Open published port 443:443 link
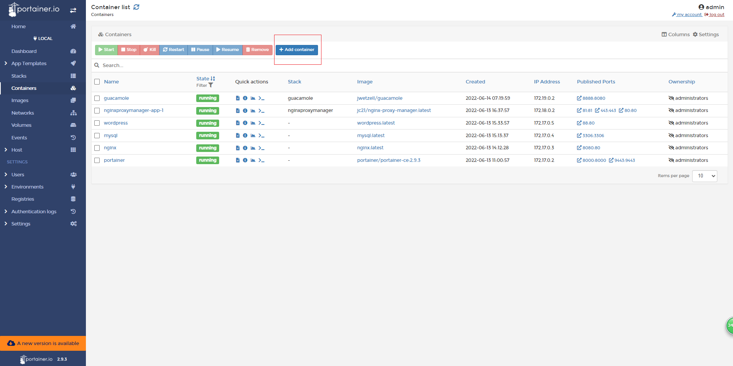This screenshot has width=733, height=366. tap(605, 111)
